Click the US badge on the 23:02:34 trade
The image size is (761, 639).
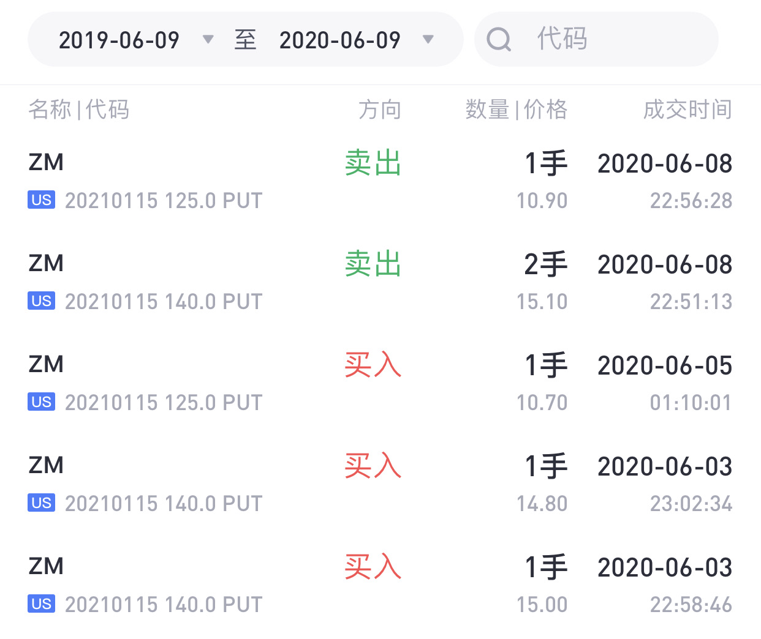click(x=41, y=503)
